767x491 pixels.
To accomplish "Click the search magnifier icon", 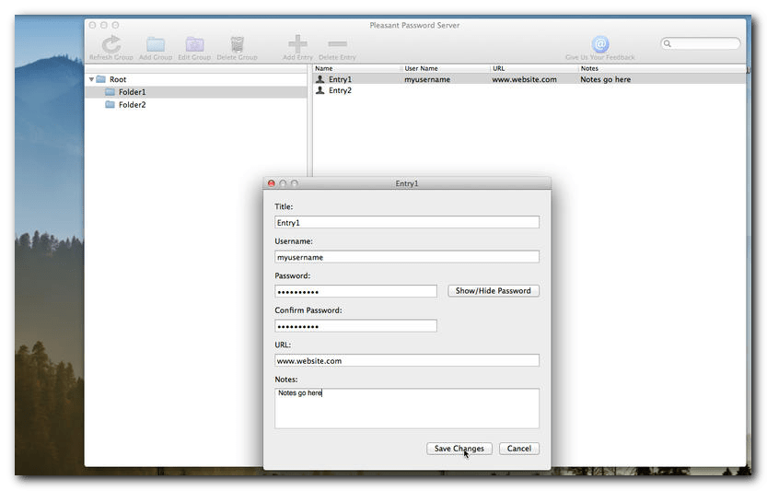I will [668, 43].
